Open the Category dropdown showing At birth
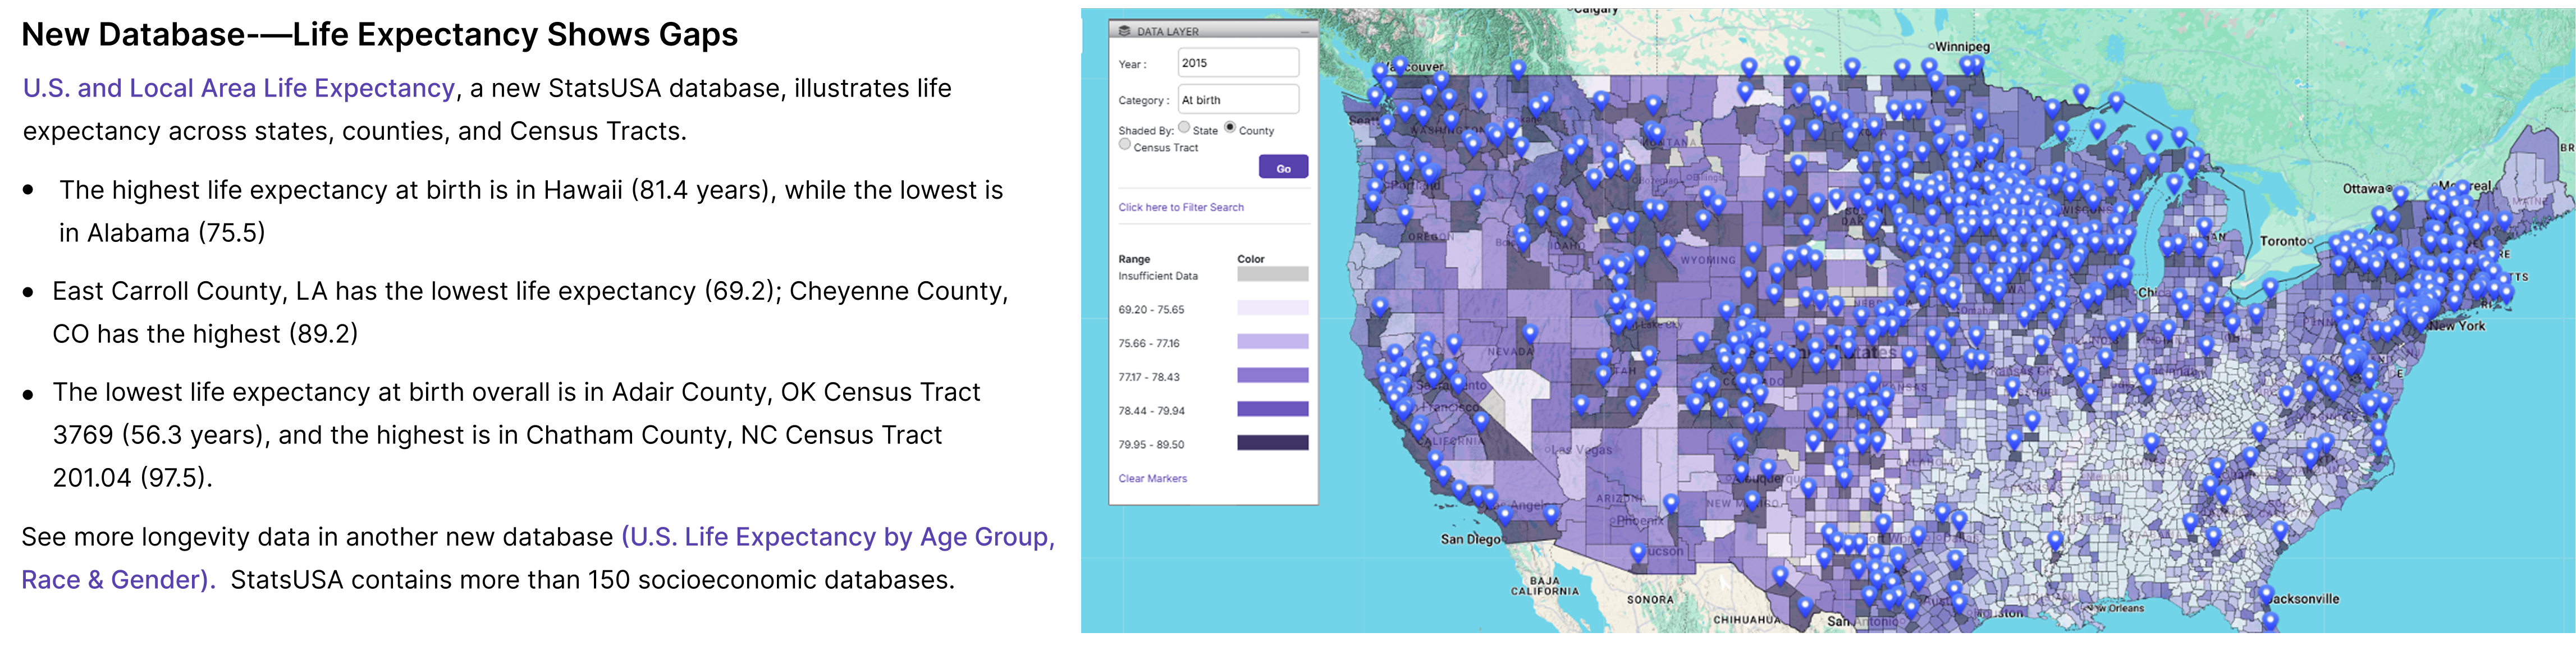 [x=1238, y=100]
